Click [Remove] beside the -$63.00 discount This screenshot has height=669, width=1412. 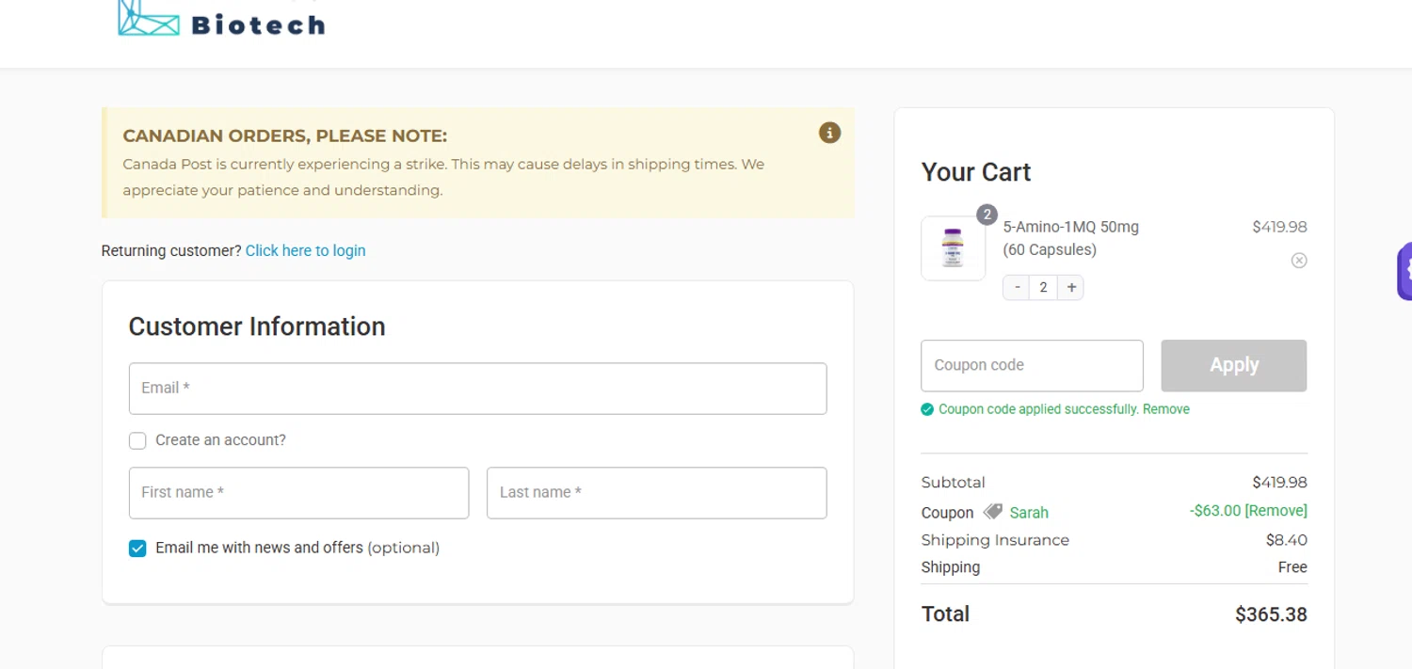pyautogui.click(x=1276, y=511)
